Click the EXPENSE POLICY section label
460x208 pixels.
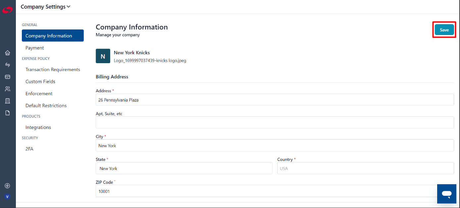[36, 59]
